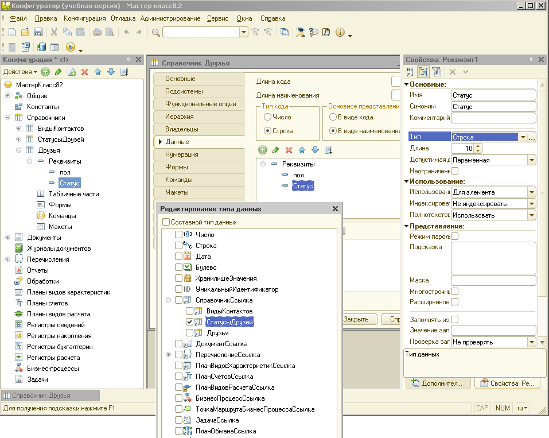This screenshot has height=438, width=549.
Task: Click move up arrow in Configuration panel
Action: pyautogui.click(x=98, y=72)
